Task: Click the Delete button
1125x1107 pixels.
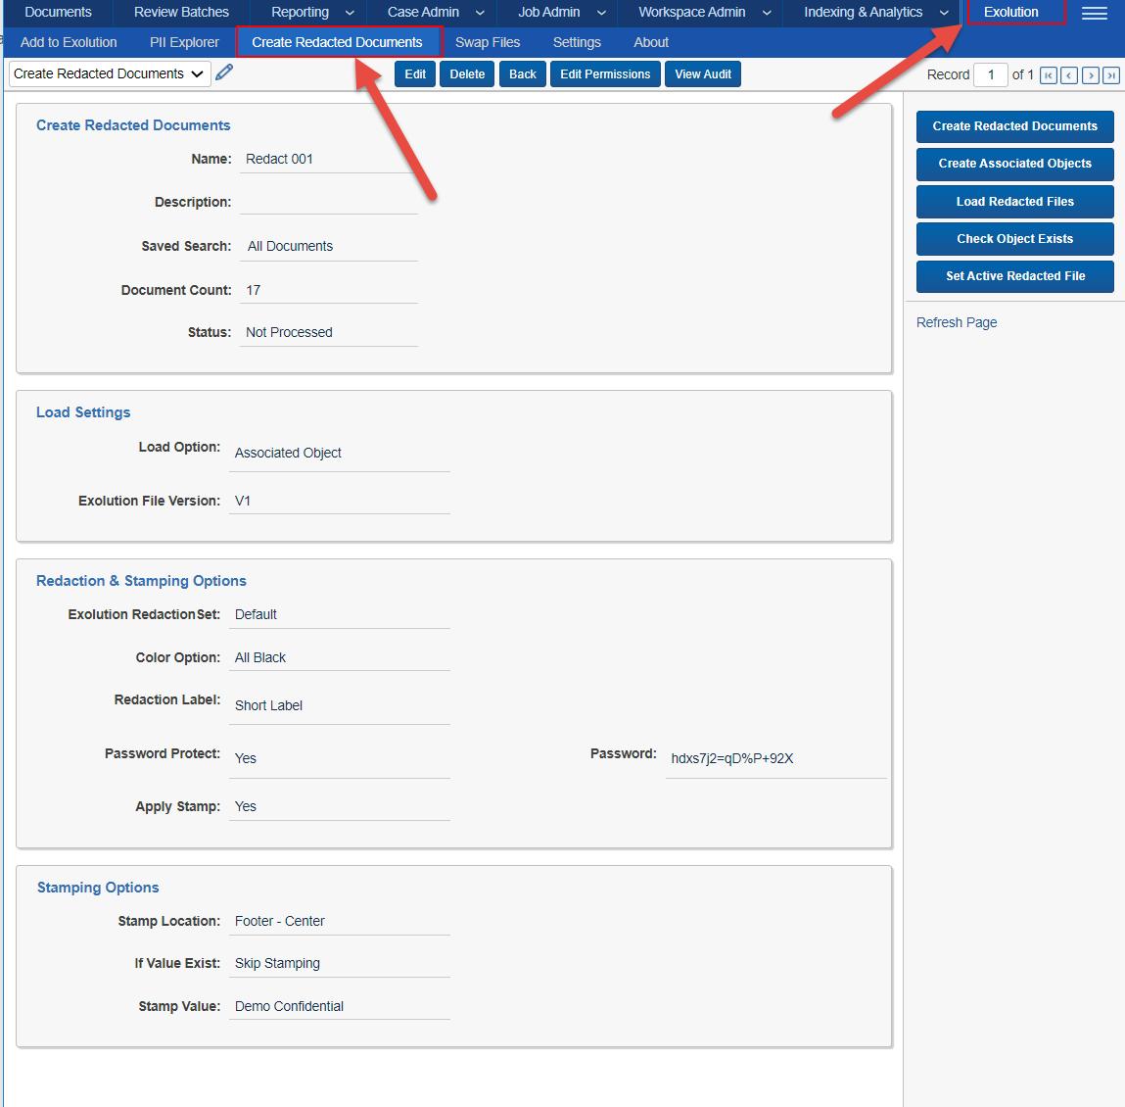Action: 467,73
